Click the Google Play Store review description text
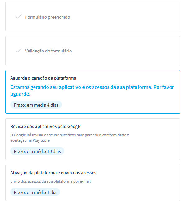This screenshot has width=183, height=205. tap(70, 138)
